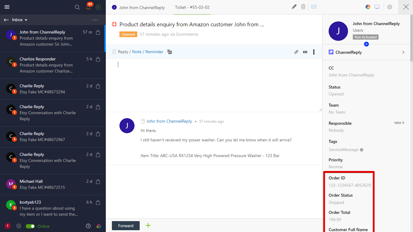Click blue plus under contact avatar
Viewport: 413px width, 232px height.
click(x=366, y=44)
